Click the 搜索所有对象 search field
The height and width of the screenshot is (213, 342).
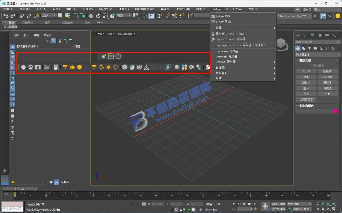point(318,42)
